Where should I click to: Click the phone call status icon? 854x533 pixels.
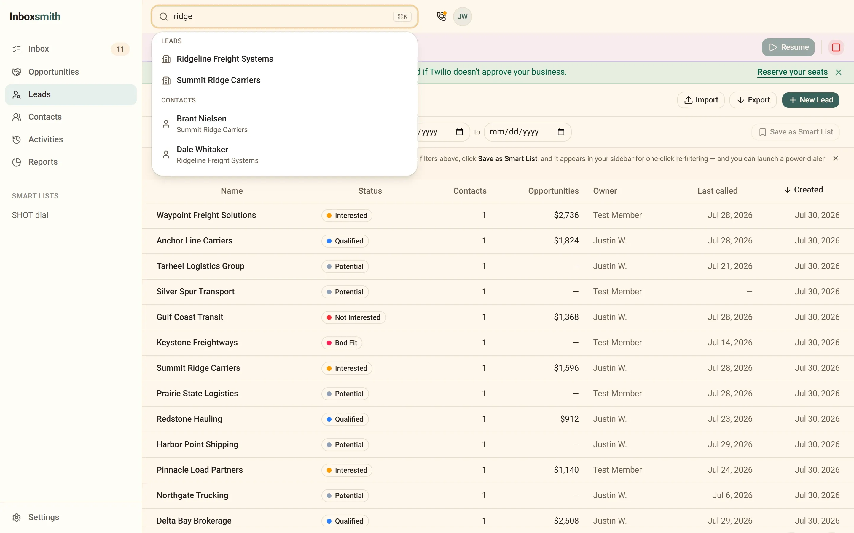442,16
